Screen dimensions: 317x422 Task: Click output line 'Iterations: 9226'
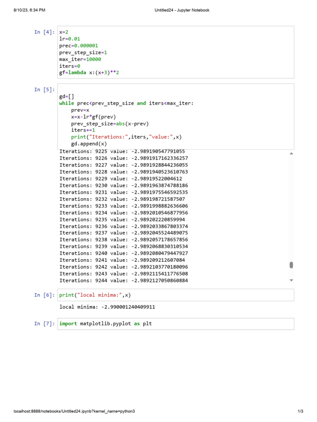[x=124, y=158]
